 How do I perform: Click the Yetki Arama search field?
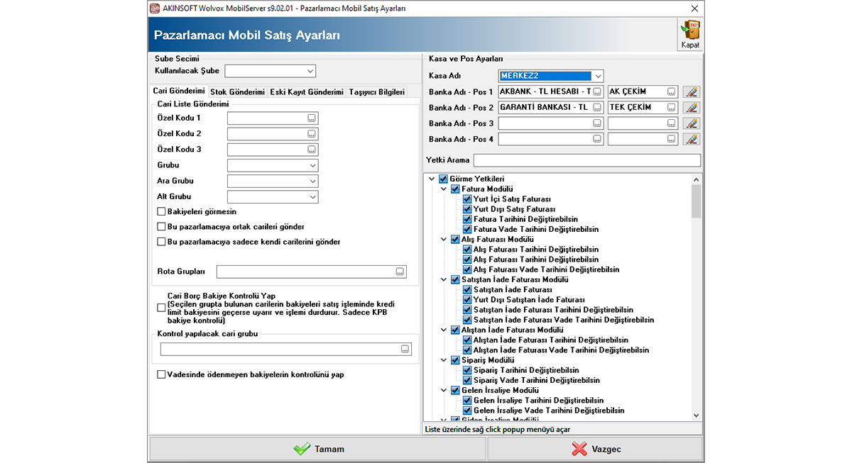coord(586,160)
